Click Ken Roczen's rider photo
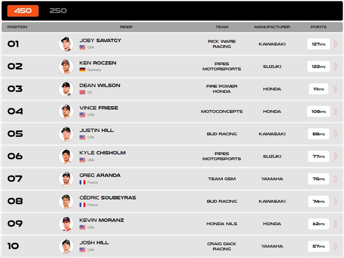The width and height of the screenshot is (344, 258). pos(66,66)
